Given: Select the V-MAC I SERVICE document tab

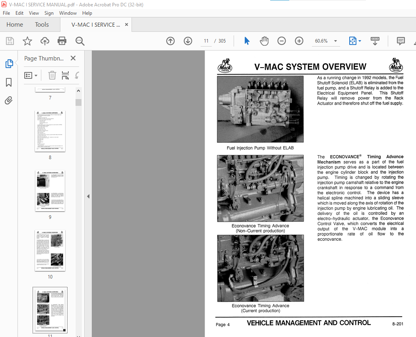Looking at the screenshot, I should click(x=95, y=24).
